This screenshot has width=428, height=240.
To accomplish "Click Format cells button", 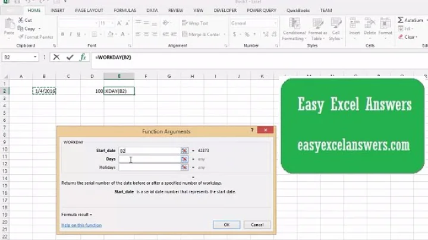I will coord(385,29).
